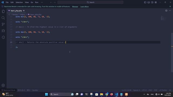Open errors and warnings in status bar
Image resolution: width=173 pixels, height=97 pixels.
pos(21,90)
